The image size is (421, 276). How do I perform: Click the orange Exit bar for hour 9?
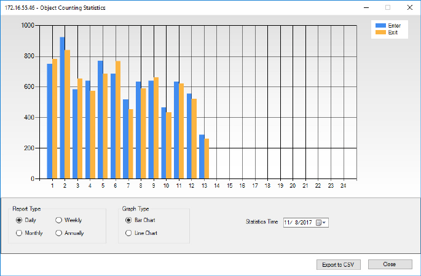point(156,128)
